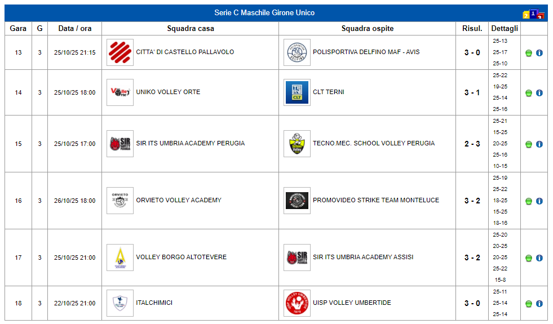Open info icon for Uniko Volley Orte match
Image resolution: width=553 pixels, height=324 pixels.
(x=539, y=93)
